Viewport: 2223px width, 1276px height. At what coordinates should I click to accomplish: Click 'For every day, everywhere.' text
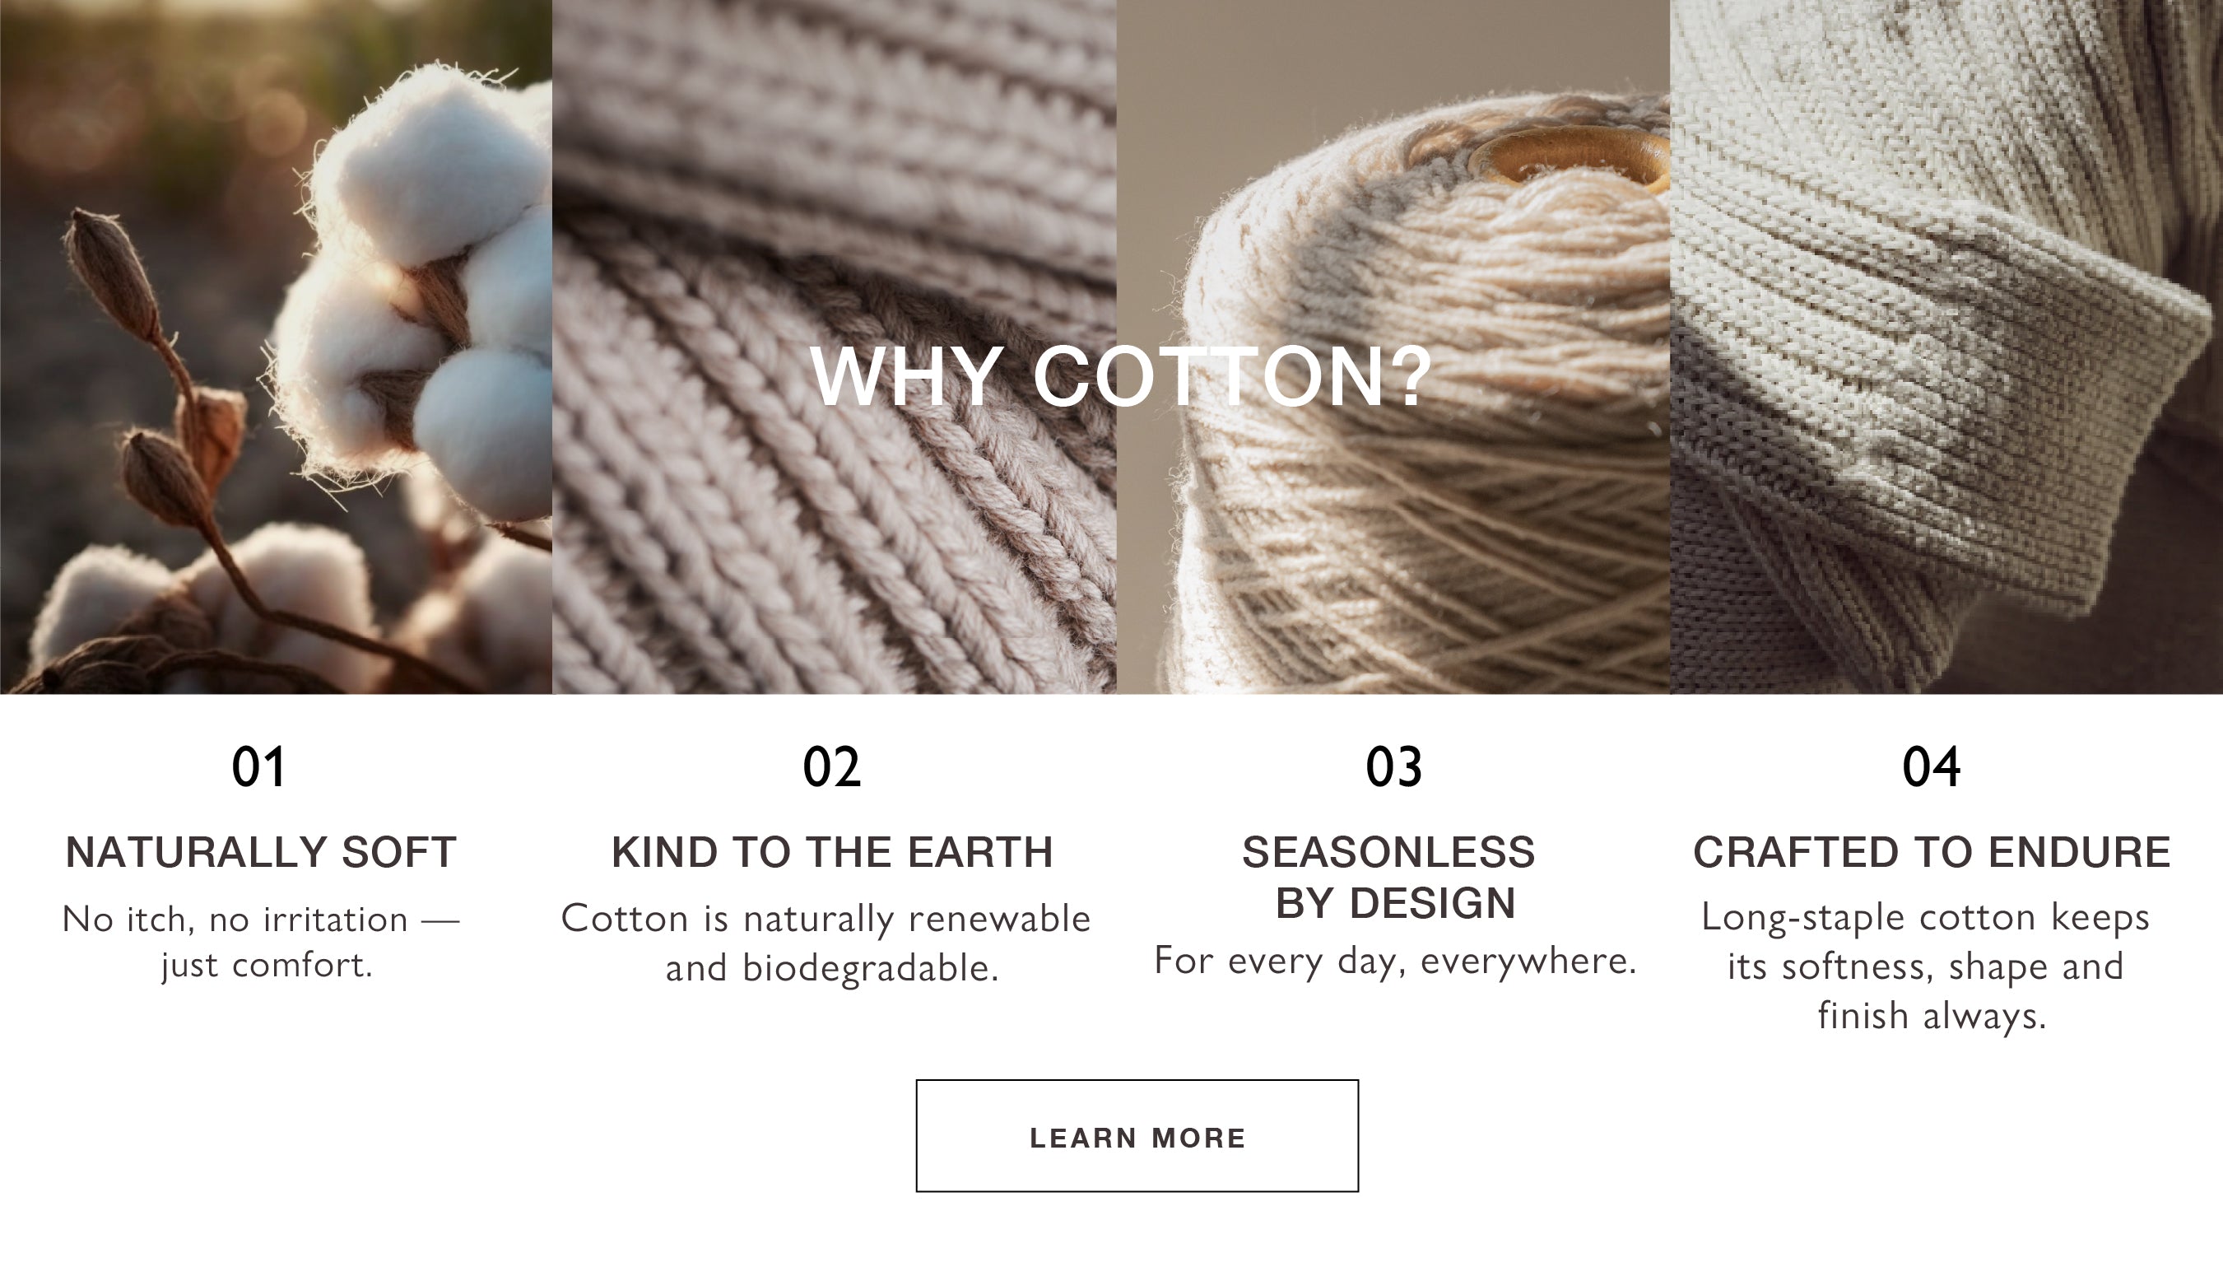[x=1395, y=961]
